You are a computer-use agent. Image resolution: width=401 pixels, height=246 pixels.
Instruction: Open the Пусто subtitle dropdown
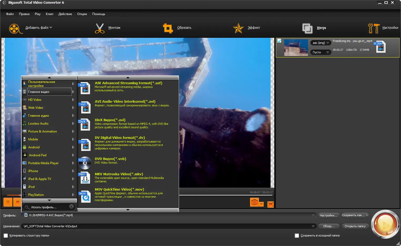(x=321, y=52)
